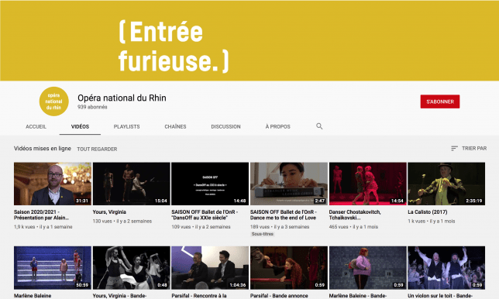Open the Trier par sort icon

click(x=454, y=149)
